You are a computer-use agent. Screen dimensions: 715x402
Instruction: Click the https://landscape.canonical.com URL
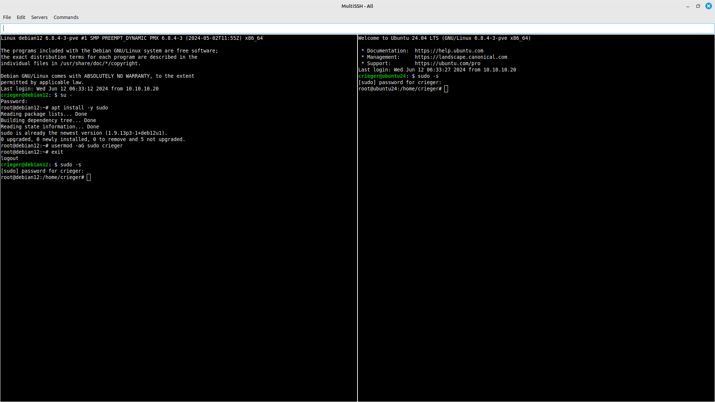point(461,57)
